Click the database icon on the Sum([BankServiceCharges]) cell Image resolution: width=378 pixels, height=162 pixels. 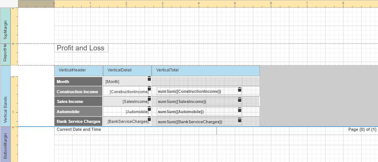point(239,120)
